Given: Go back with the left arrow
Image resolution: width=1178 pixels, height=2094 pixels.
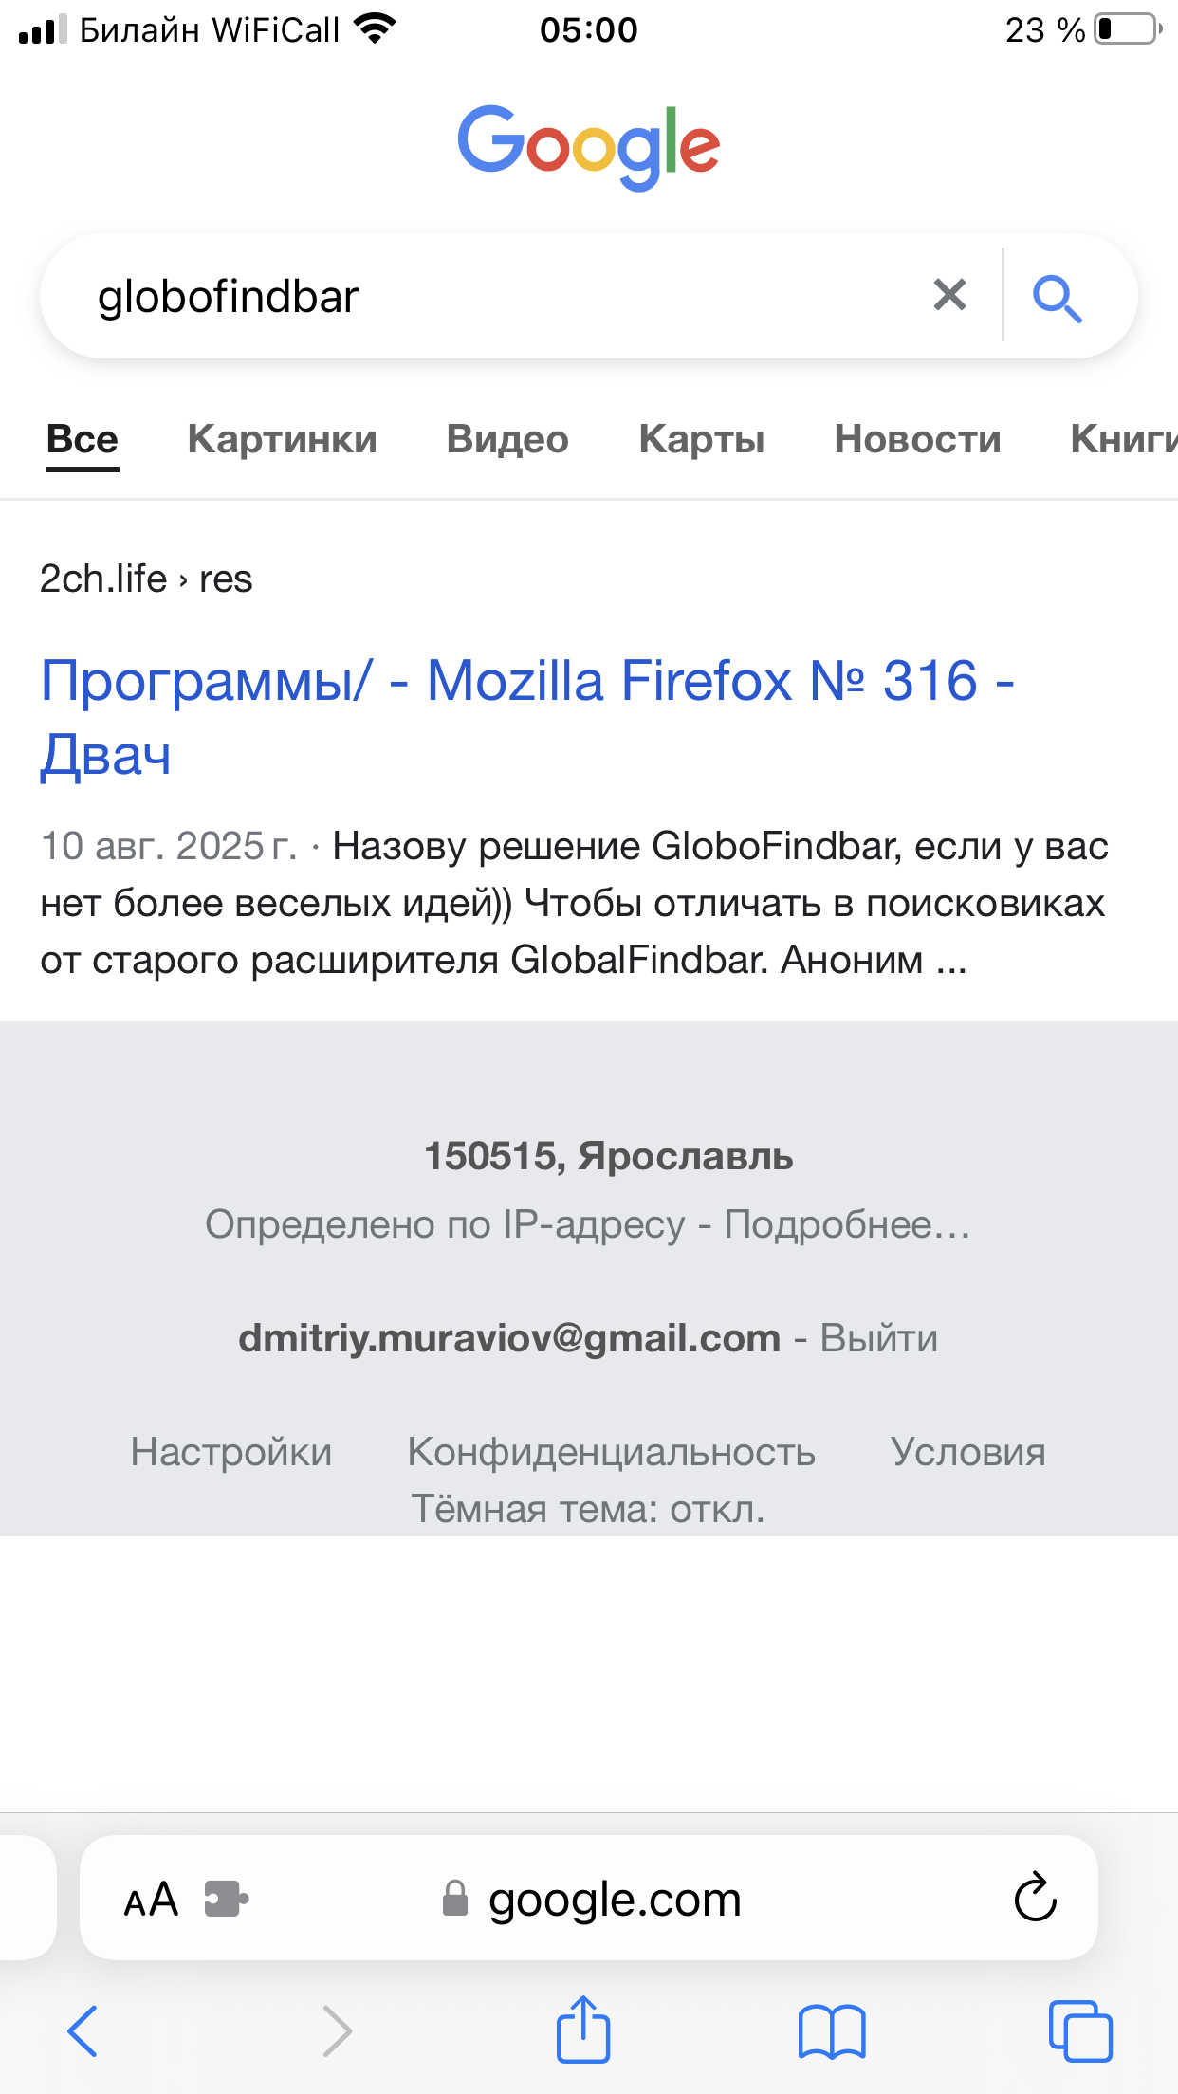Looking at the screenshot, I should 83,2031.
